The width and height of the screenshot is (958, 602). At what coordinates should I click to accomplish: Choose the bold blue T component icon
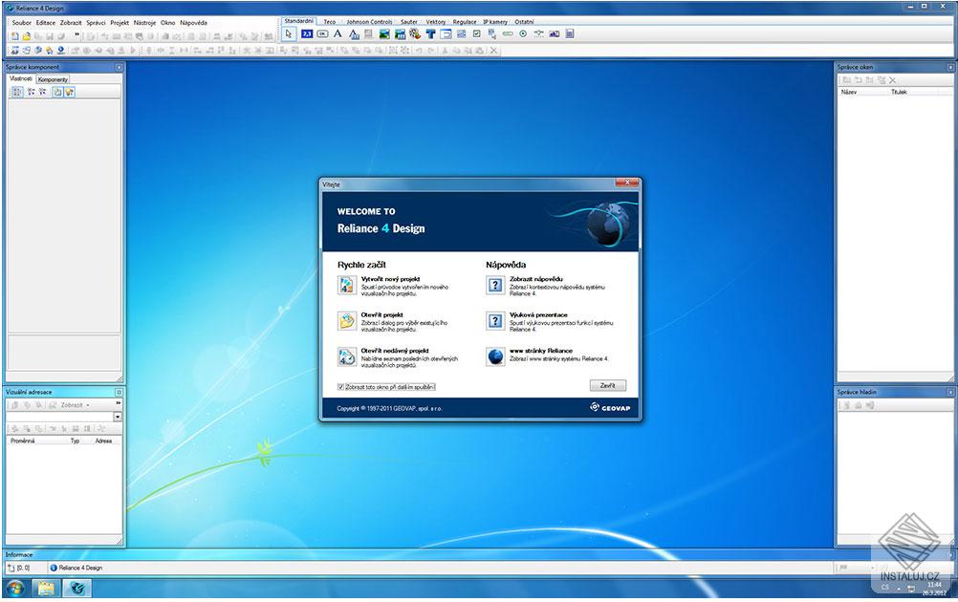tap(431, 34)
